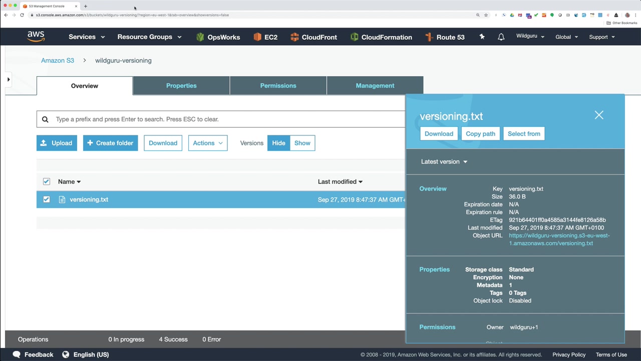Open the Gmail extension icon
Screen dimensions: 641x361
[x=520, y=15]
